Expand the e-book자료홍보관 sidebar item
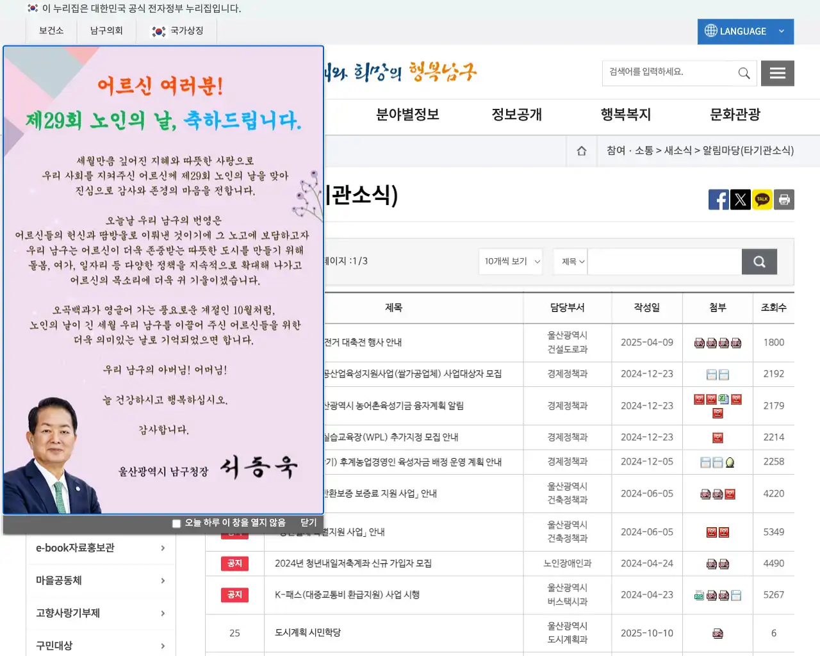Image resolution: width=820 pixels, height=656 pixels. pyautogui.click(x=101, y=548)
